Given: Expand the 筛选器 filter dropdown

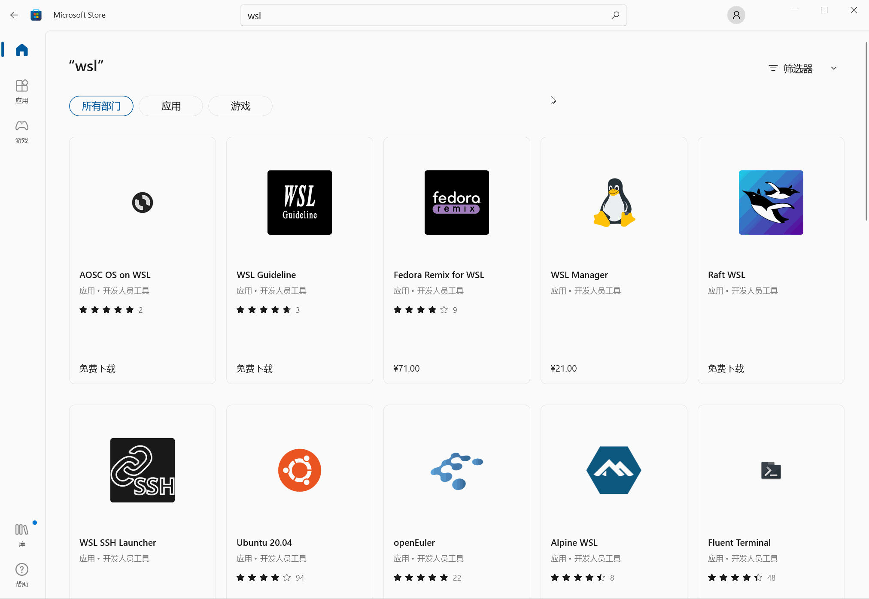Looking at the screenshot, I should pyautogui.click(x=797, y=69).
